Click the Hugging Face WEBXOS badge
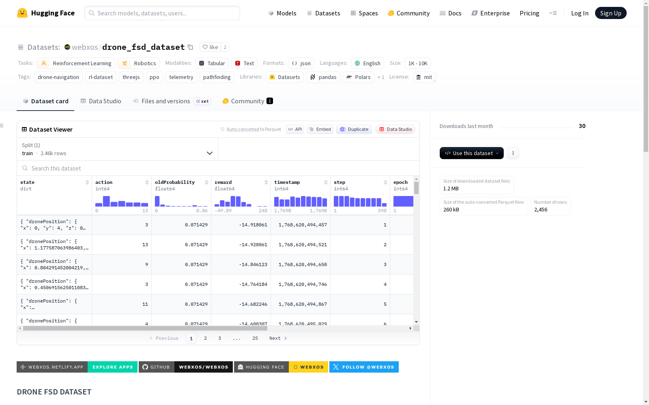649x405 pixels. pyautogui.click(x=281, y=367)
